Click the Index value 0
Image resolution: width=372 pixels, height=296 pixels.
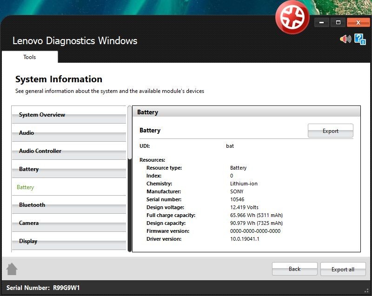tap(232, 176)
